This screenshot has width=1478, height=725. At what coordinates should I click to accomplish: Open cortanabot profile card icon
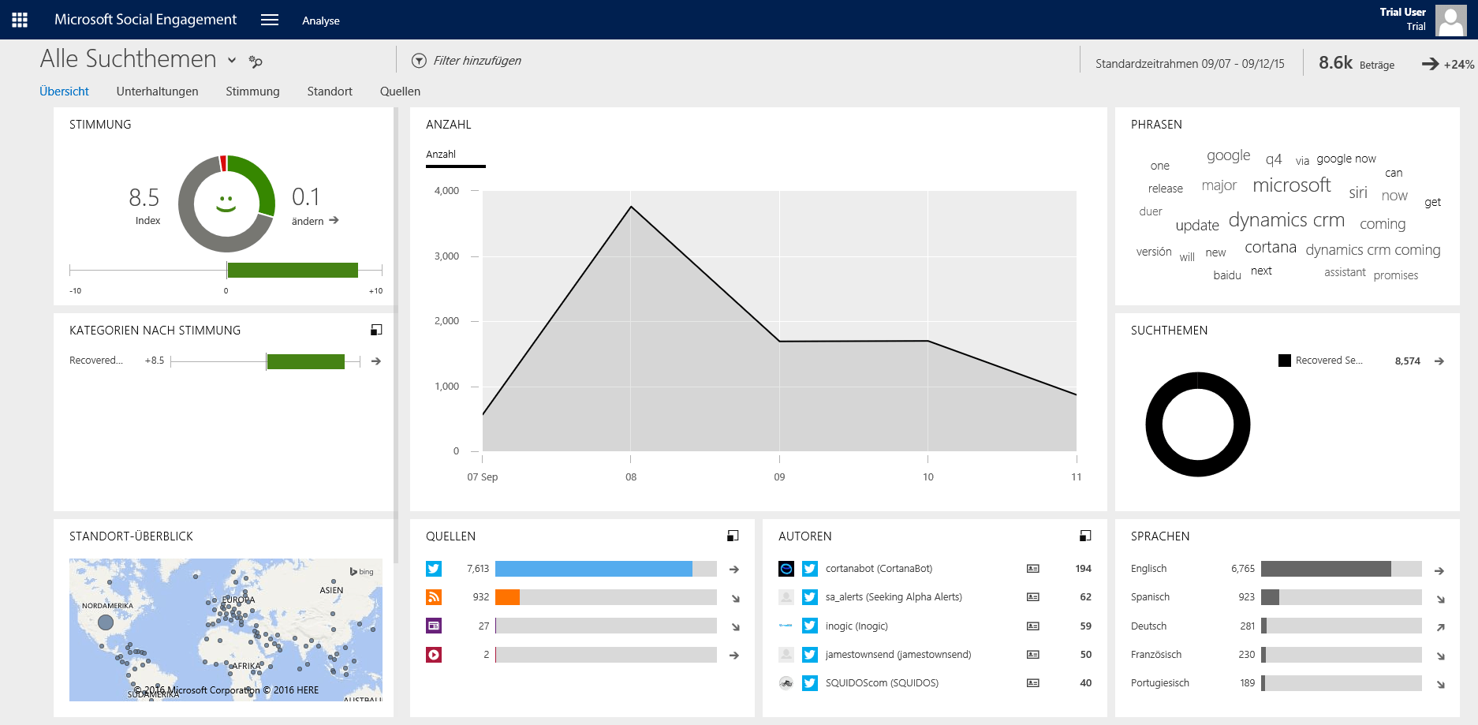pos(1033,569)
